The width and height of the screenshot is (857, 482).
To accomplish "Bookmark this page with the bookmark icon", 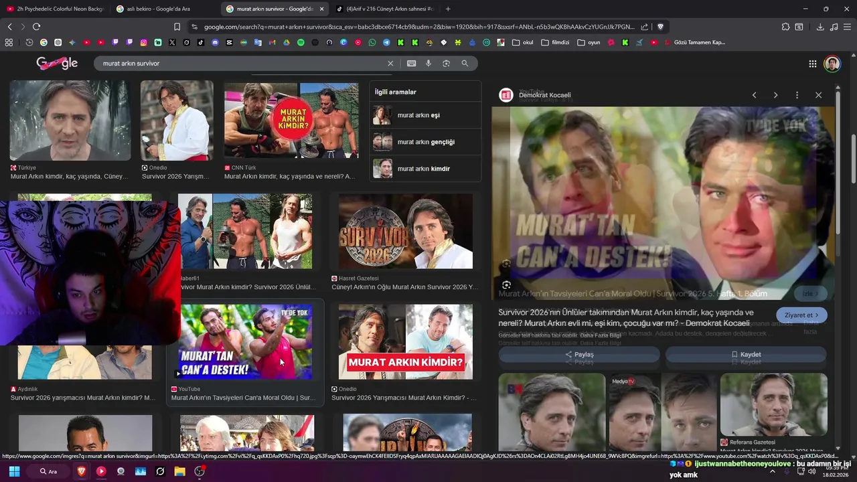I will click(177, 27).
